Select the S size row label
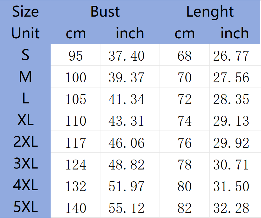 (x=25, y=55)
